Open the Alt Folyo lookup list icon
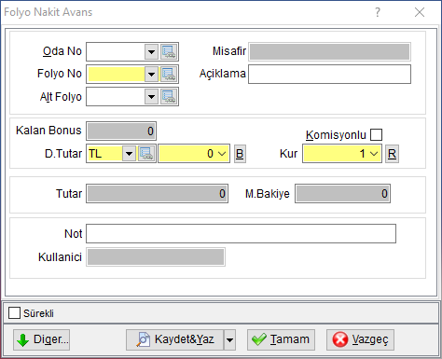442x359 pixels. tap(169, 97)
